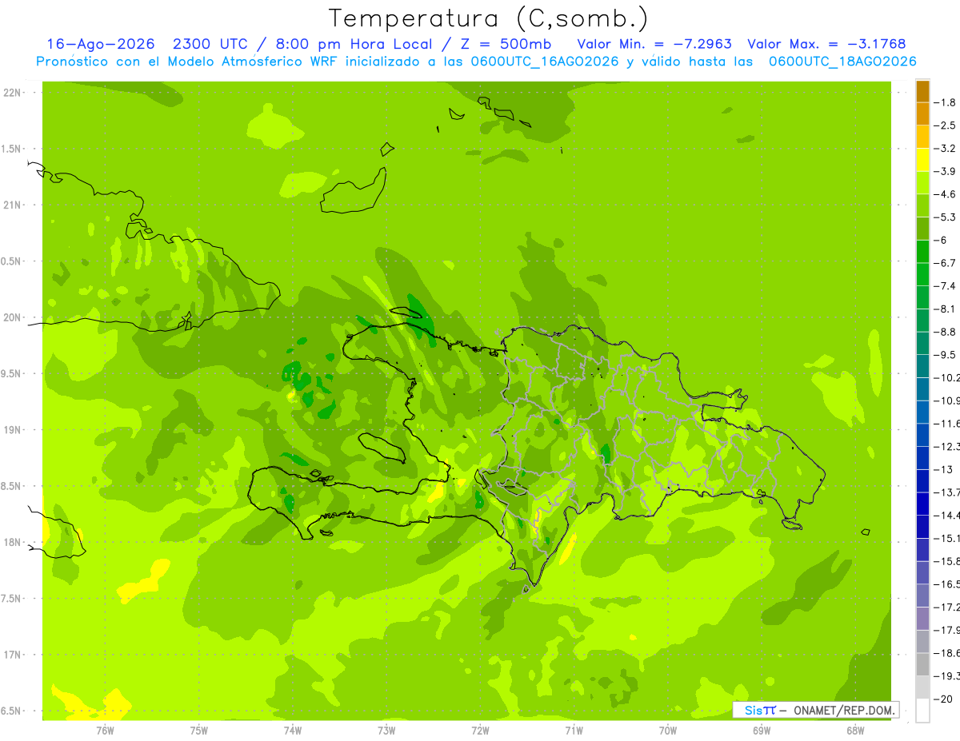Click the '-8.1' legend value
Screen dimensions: 960x741
[x=945, y=309]
